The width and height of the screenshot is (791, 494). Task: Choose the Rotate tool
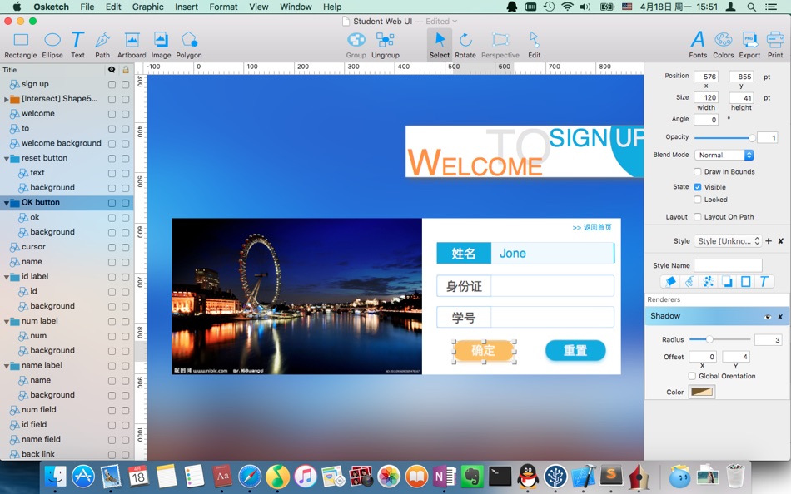(465, 45)
